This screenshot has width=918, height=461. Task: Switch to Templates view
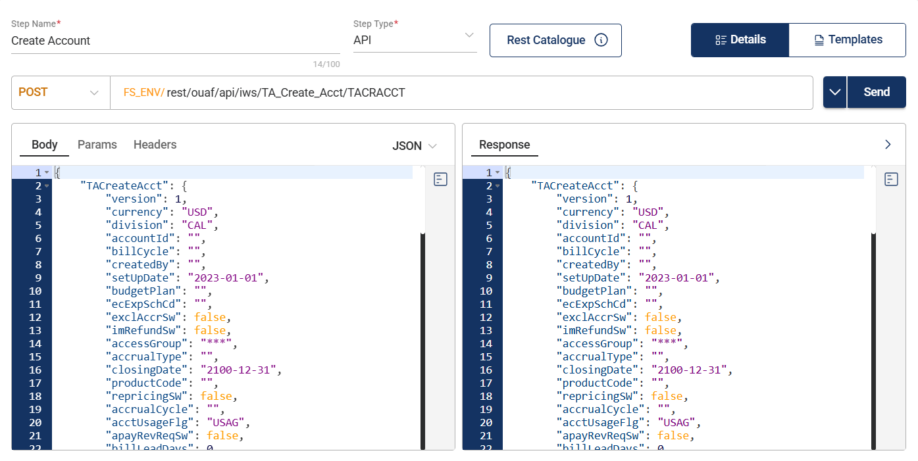coord(848,40)
